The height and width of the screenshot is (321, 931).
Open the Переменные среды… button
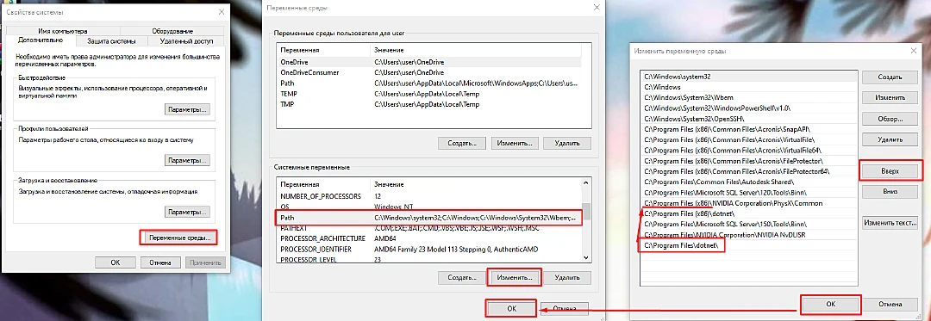pos(178,238)
